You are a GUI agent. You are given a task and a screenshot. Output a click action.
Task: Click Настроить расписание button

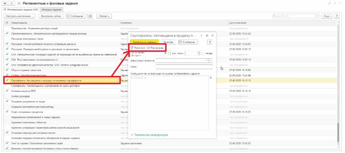[x=20, y=16]
